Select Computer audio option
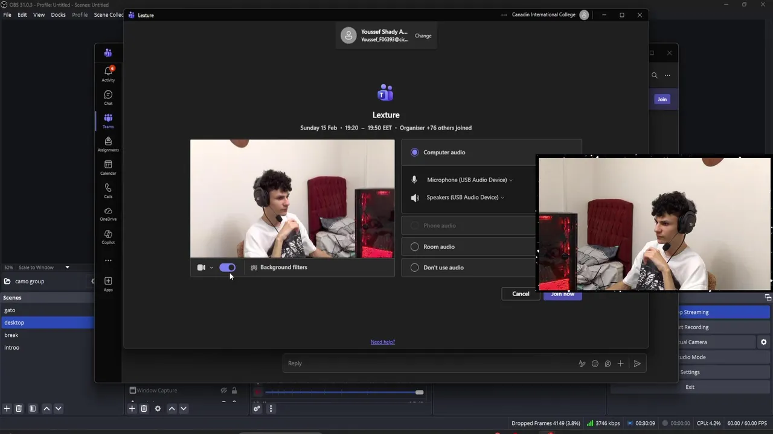Screen dimensions: 773x434 point(414,153)
